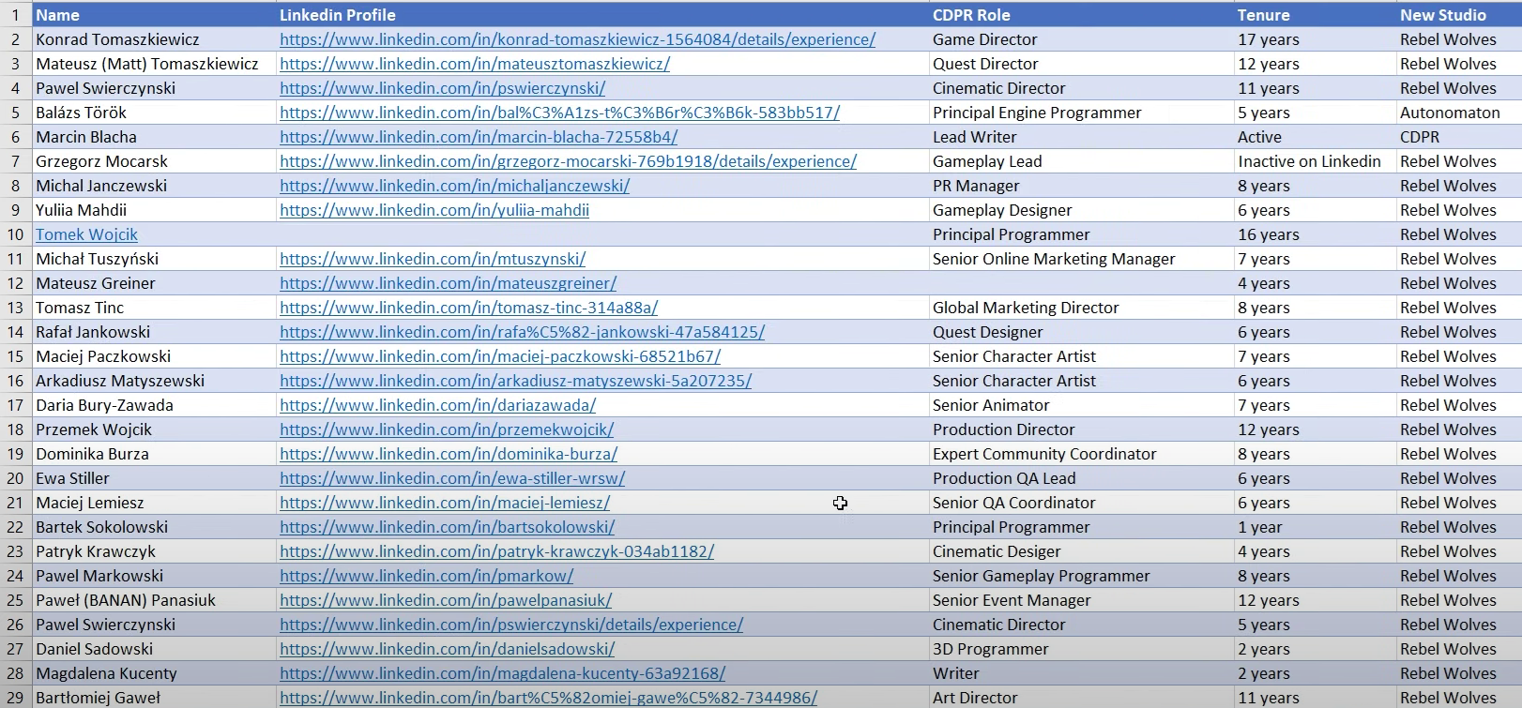Viewport: 1522px width, 708px height.
Task: Click the Tomek Wojcik hyperlinked name
Action: point(86,234)
